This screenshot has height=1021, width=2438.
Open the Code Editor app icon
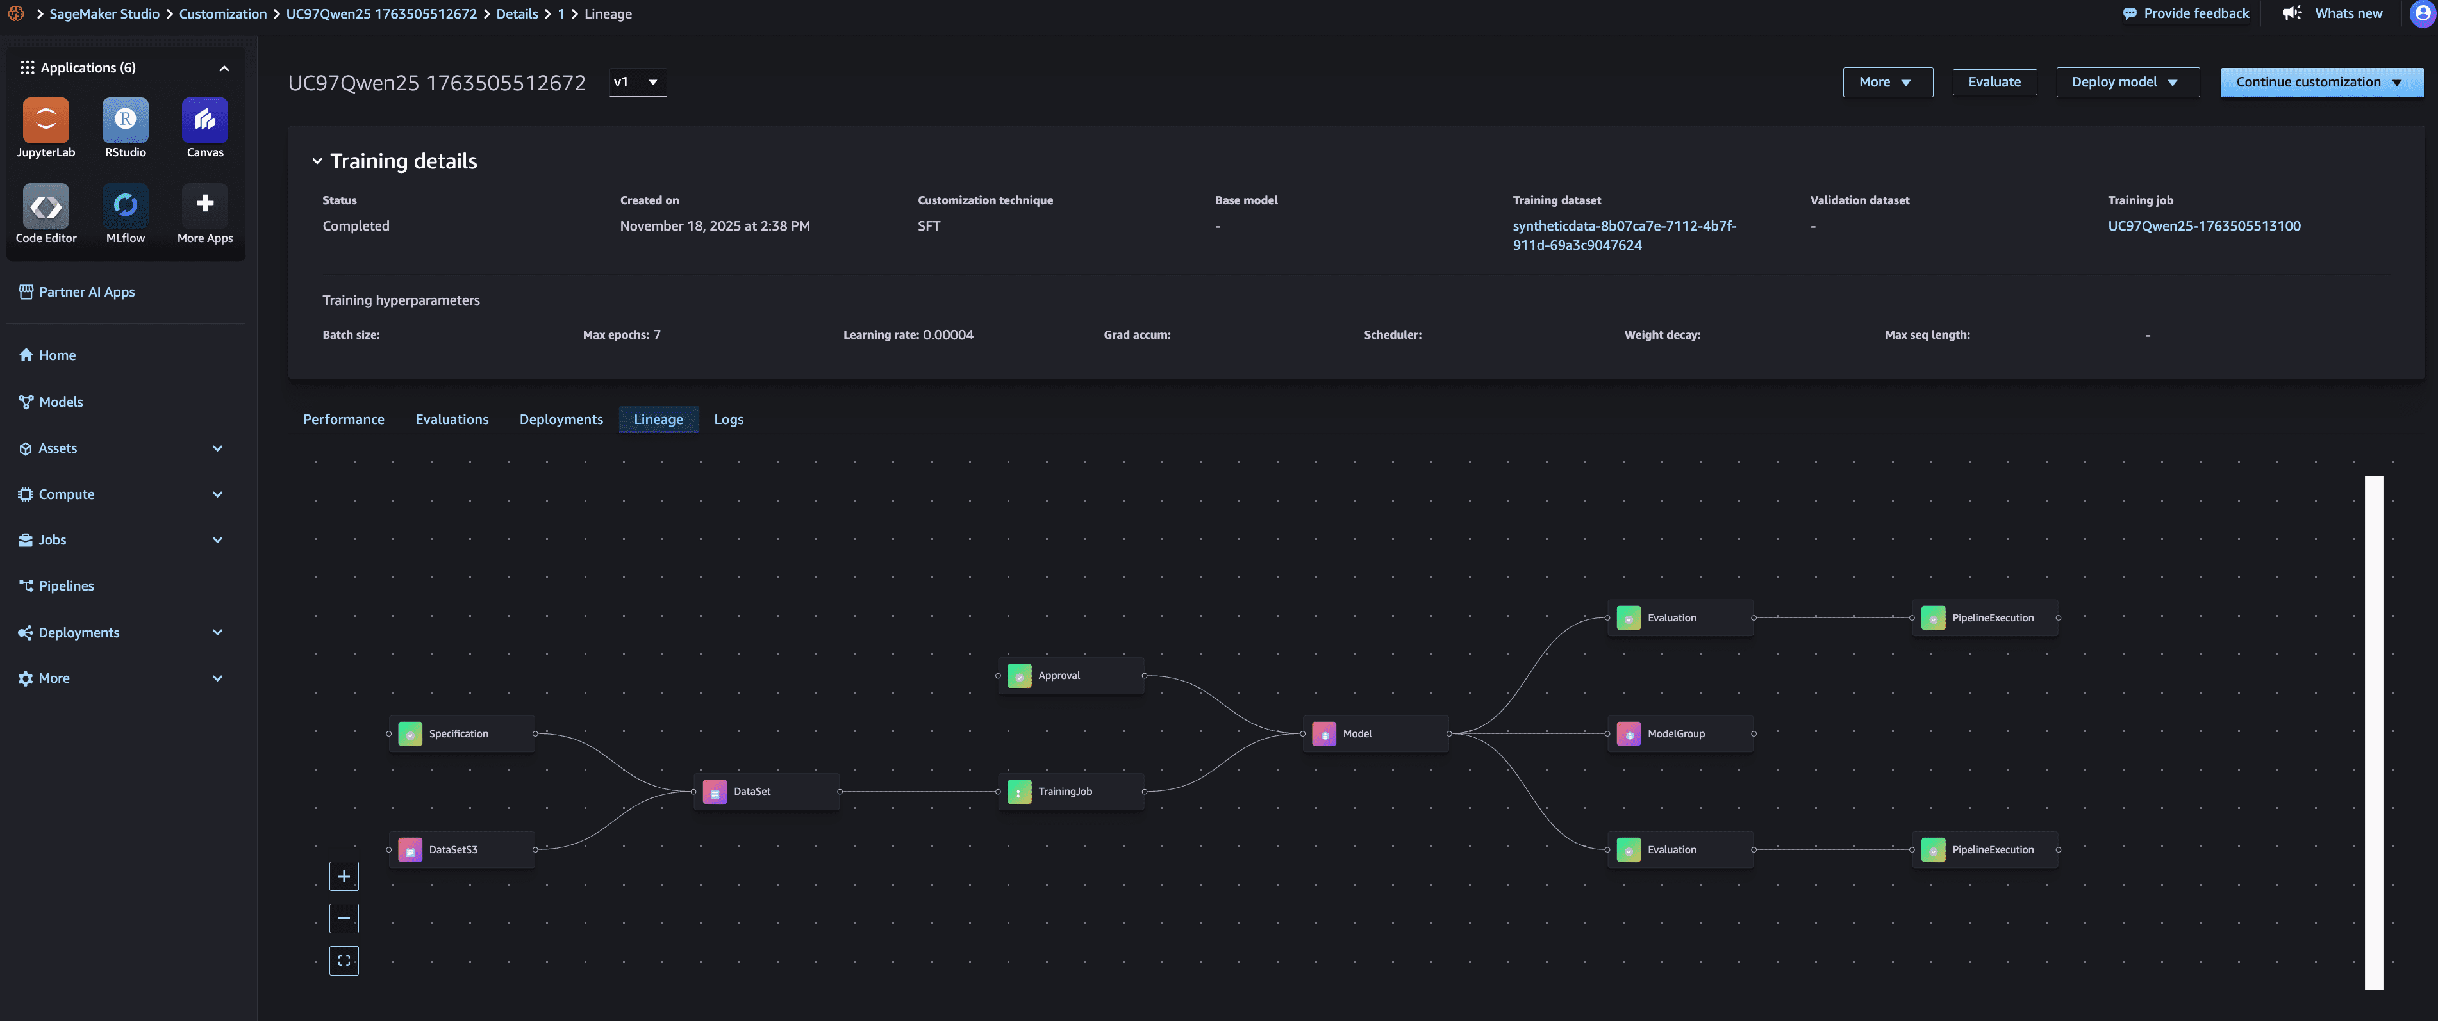pyautogui.click(x=46, y=206)
